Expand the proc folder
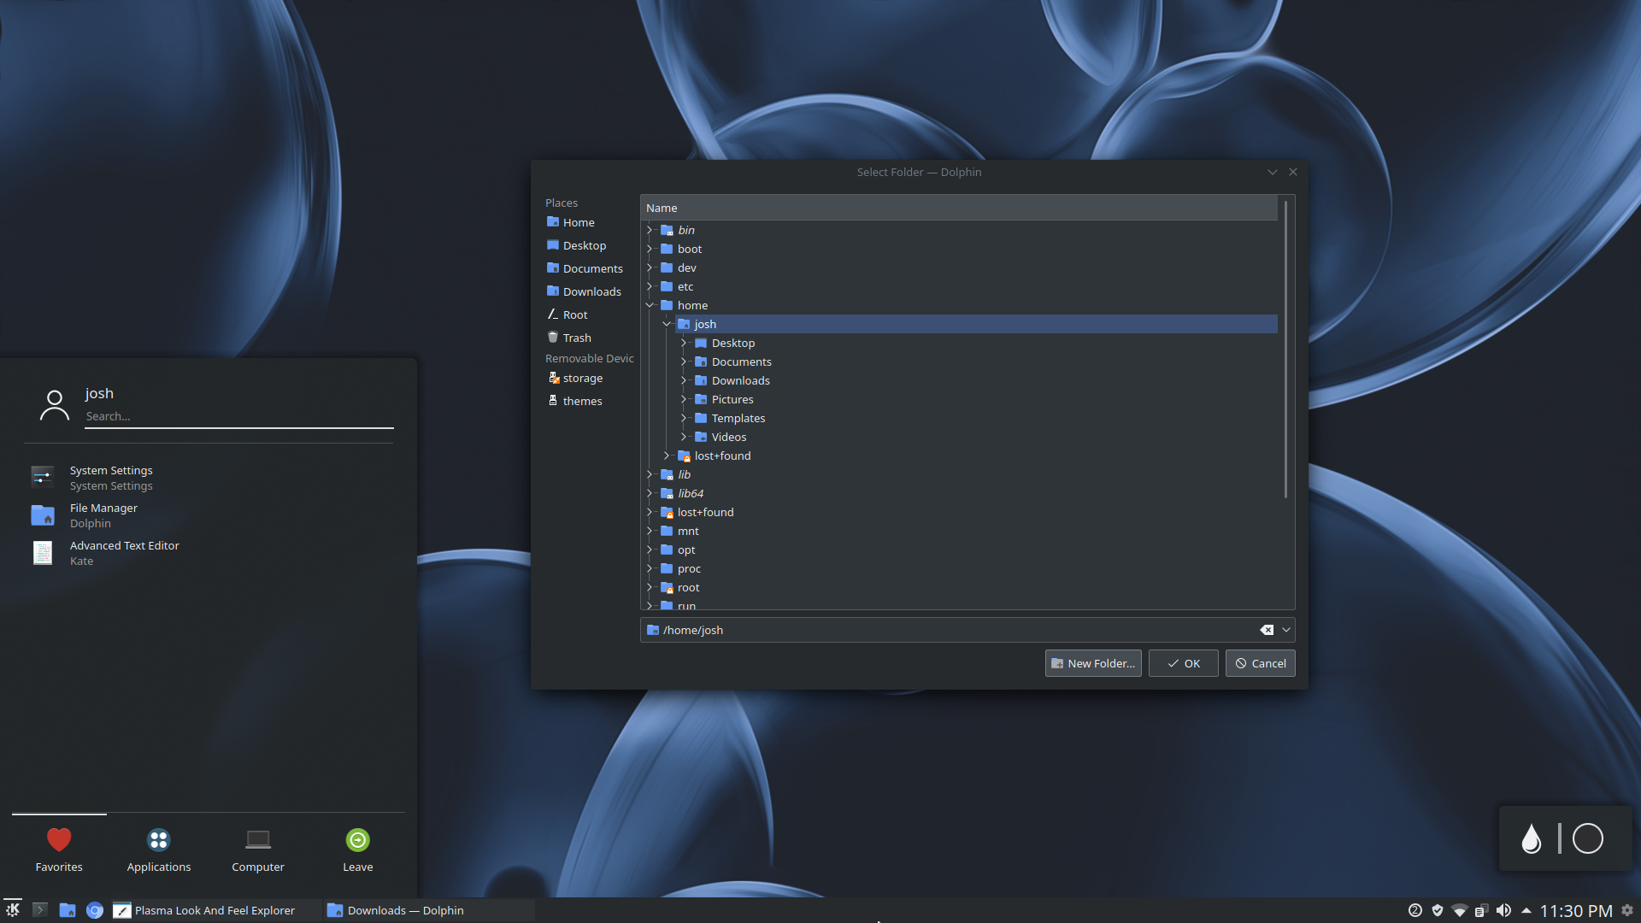The width and height of the screenshot is (1641, 923). [650, 568]
